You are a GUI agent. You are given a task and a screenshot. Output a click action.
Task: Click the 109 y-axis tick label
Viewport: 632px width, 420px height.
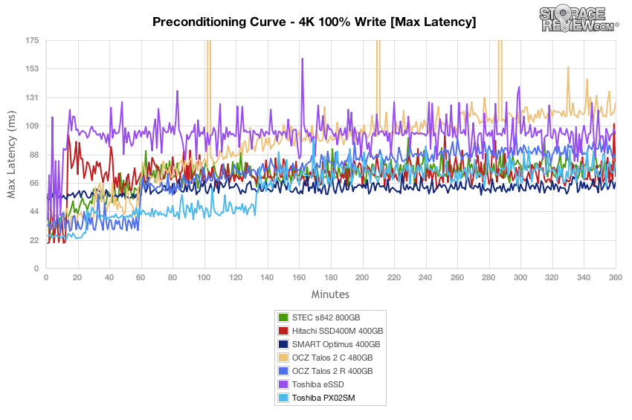[x=32, y=126]
